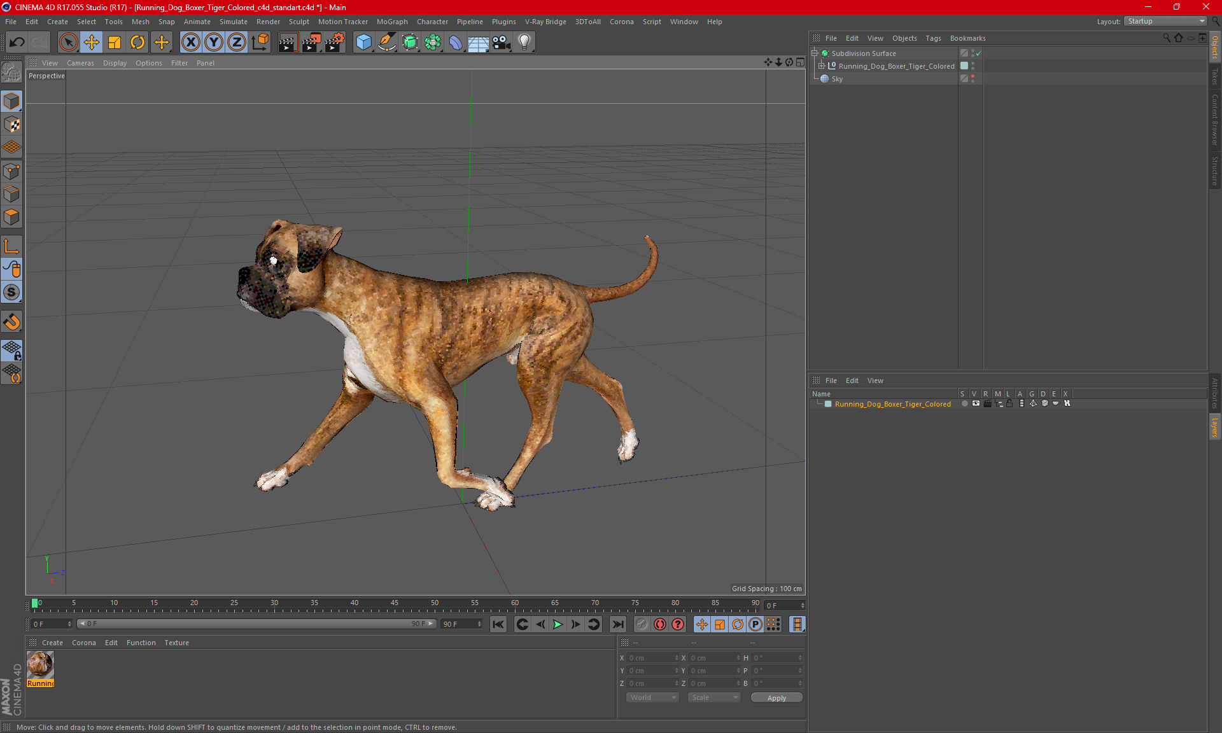The width and height of the screenshot is (1222, 733).
Task: Open the Display viewport menu
Action: (x=115, y=63)
